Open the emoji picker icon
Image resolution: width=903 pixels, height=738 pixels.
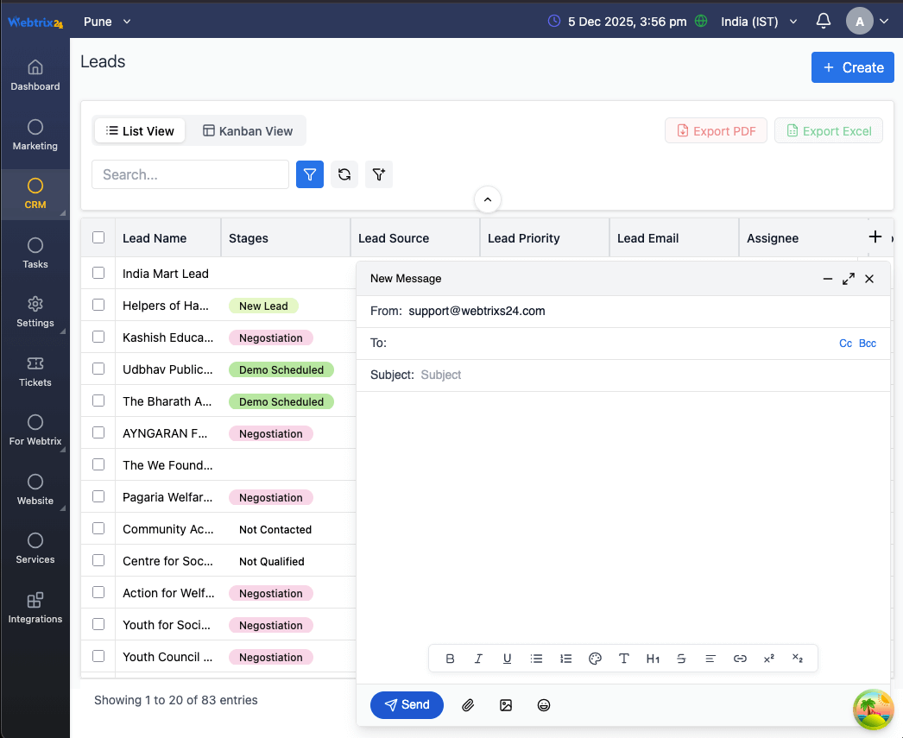(544, 705)
